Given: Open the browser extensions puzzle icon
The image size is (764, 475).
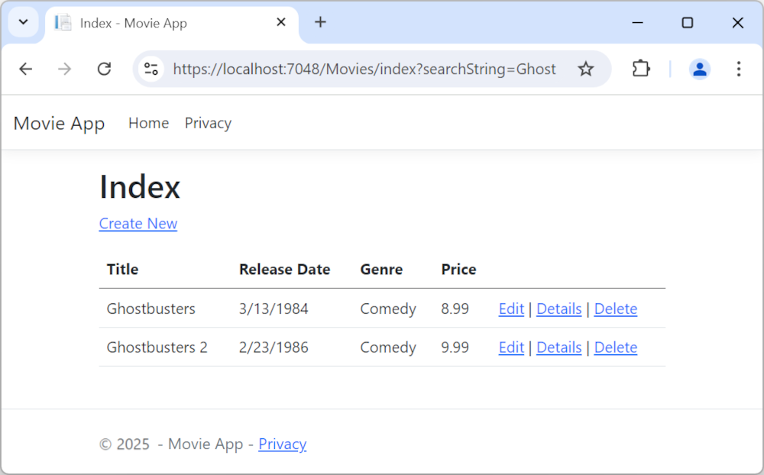Looking at the screenshot, I should [x=641, y=69].
